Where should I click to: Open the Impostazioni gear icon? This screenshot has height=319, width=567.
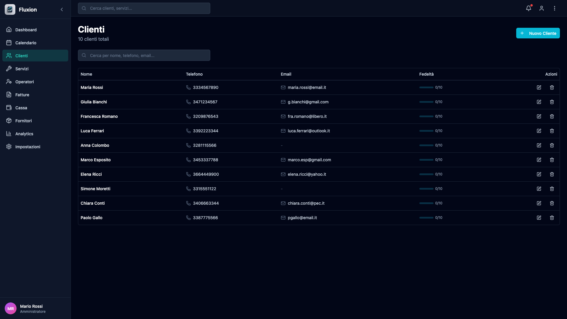9,147
